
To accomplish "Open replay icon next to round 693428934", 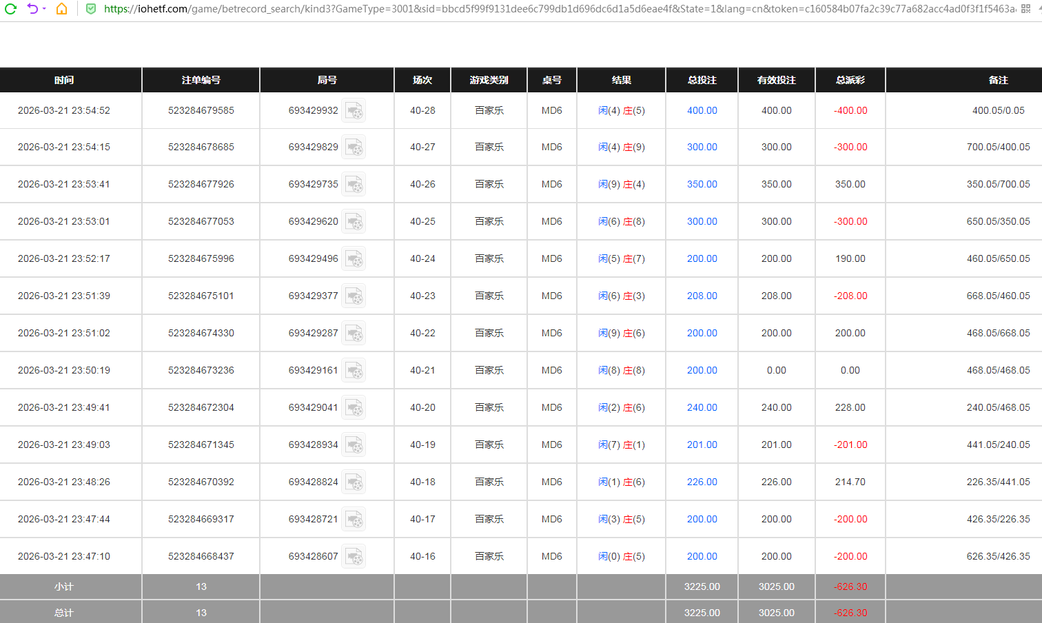I will point(354,445).
